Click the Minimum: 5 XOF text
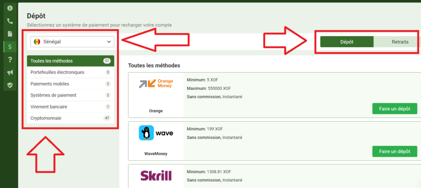The height and width of the screenshot is (188, 421). (202, 80)
